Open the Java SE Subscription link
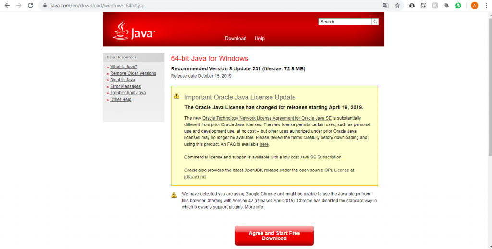This screenshot has height=249, width=492. point(320,157)
